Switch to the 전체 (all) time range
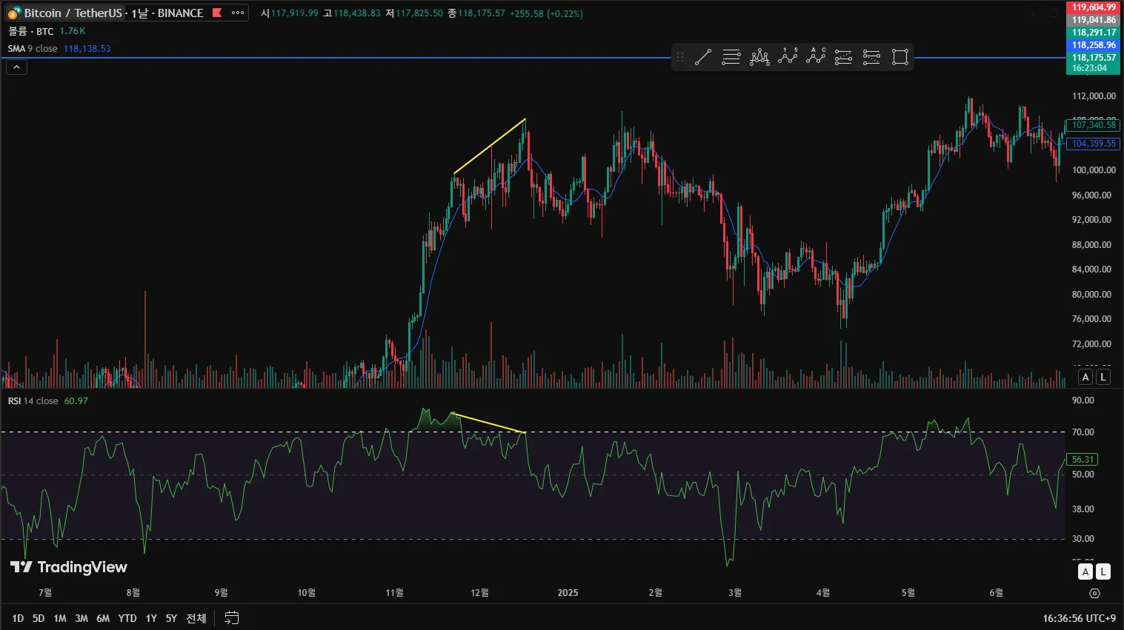The width and height of the screenshot is (1124, 630). click(x=196, y=618)
